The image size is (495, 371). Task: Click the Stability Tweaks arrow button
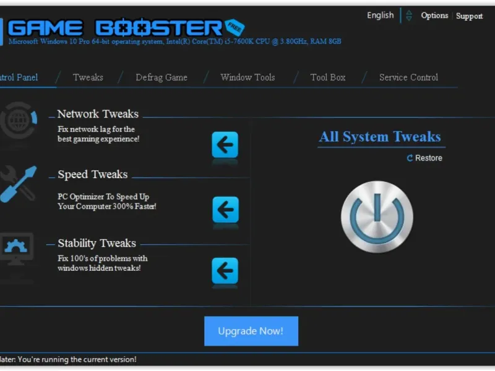tap(225, 271)
